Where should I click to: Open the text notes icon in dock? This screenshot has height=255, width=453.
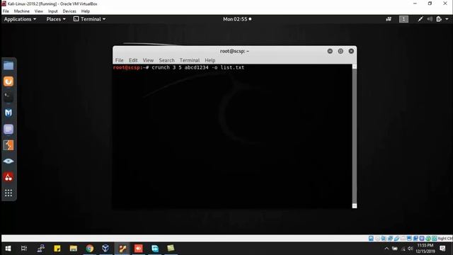8,129
